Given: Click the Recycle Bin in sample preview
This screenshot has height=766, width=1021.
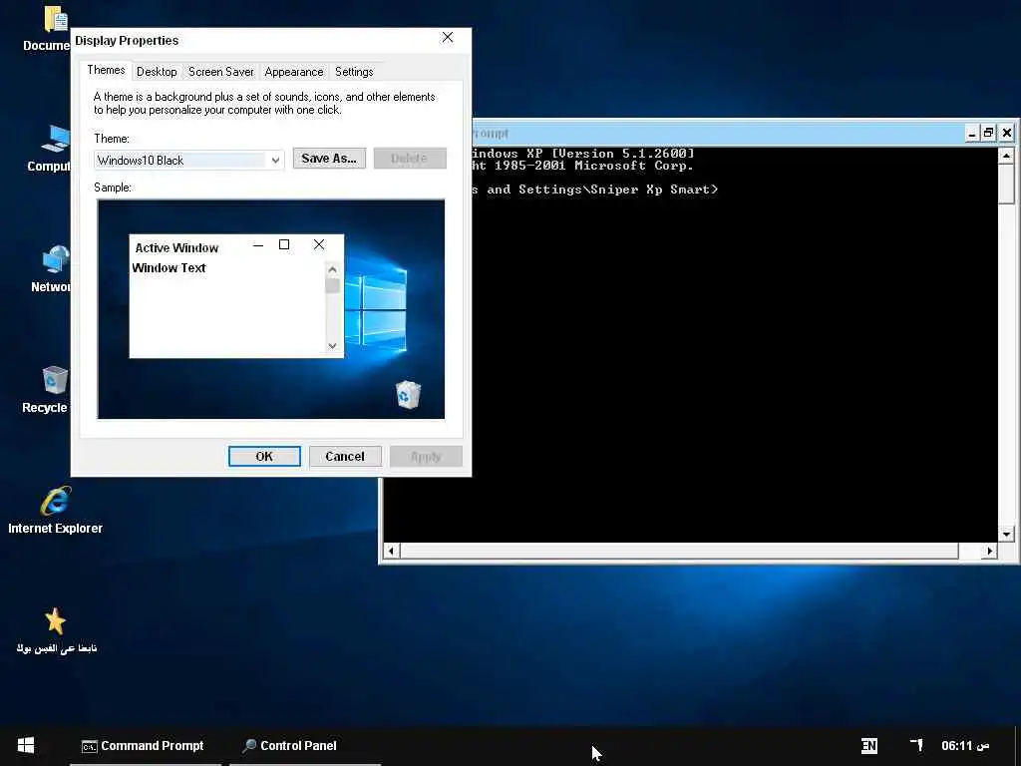Looking at the screenshot, I should pyautogui.click(x=408, y=395).
